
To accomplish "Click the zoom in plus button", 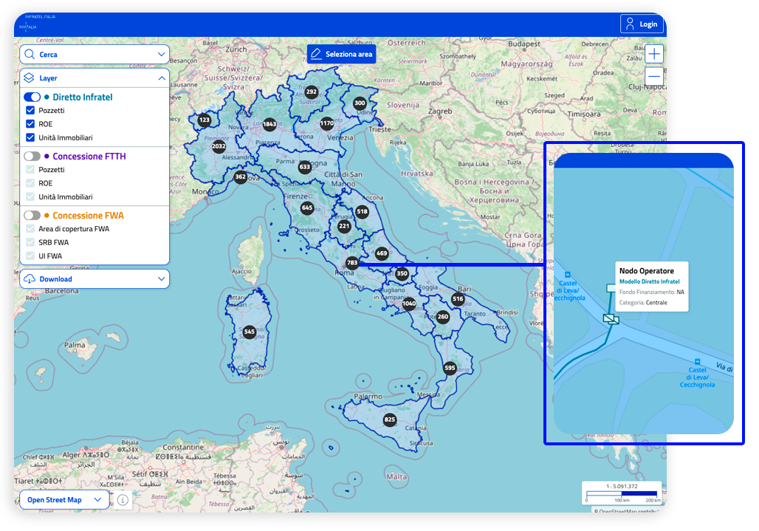I will click(653, 54).
